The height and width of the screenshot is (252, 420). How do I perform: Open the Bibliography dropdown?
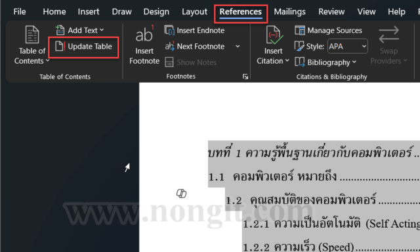click(x=325, y=62)
